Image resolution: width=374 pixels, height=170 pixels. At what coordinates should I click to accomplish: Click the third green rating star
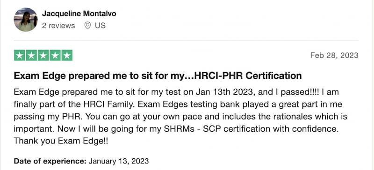(x=43, y=55)
